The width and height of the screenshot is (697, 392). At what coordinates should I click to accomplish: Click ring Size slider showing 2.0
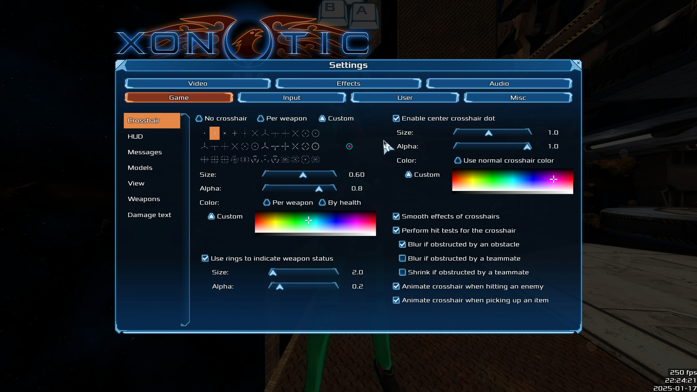(x=303, y=272)
